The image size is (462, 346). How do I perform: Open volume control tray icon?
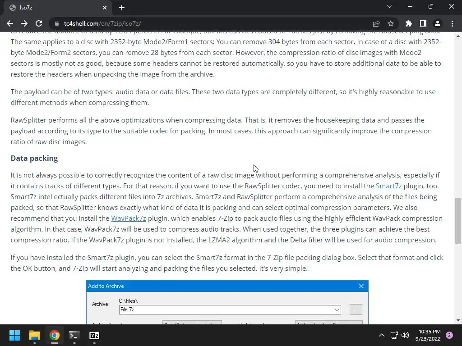(x=405, y=335)
